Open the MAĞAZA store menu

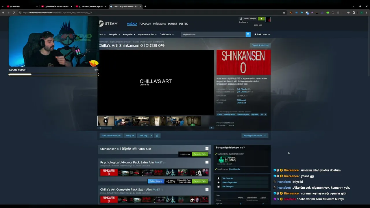[x=132, y=24]
